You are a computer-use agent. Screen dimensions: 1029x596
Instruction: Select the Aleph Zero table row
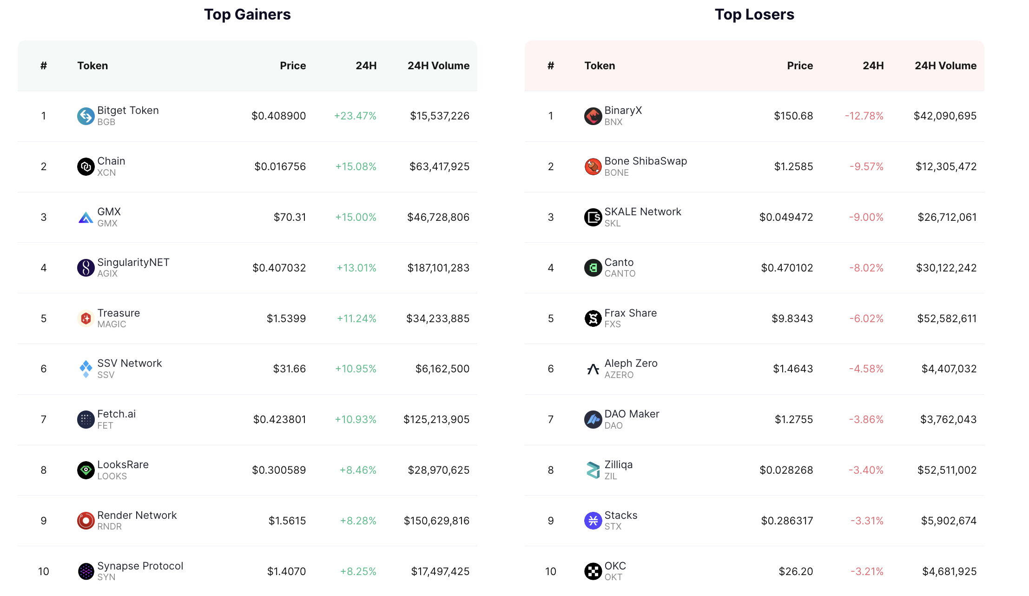754,369
